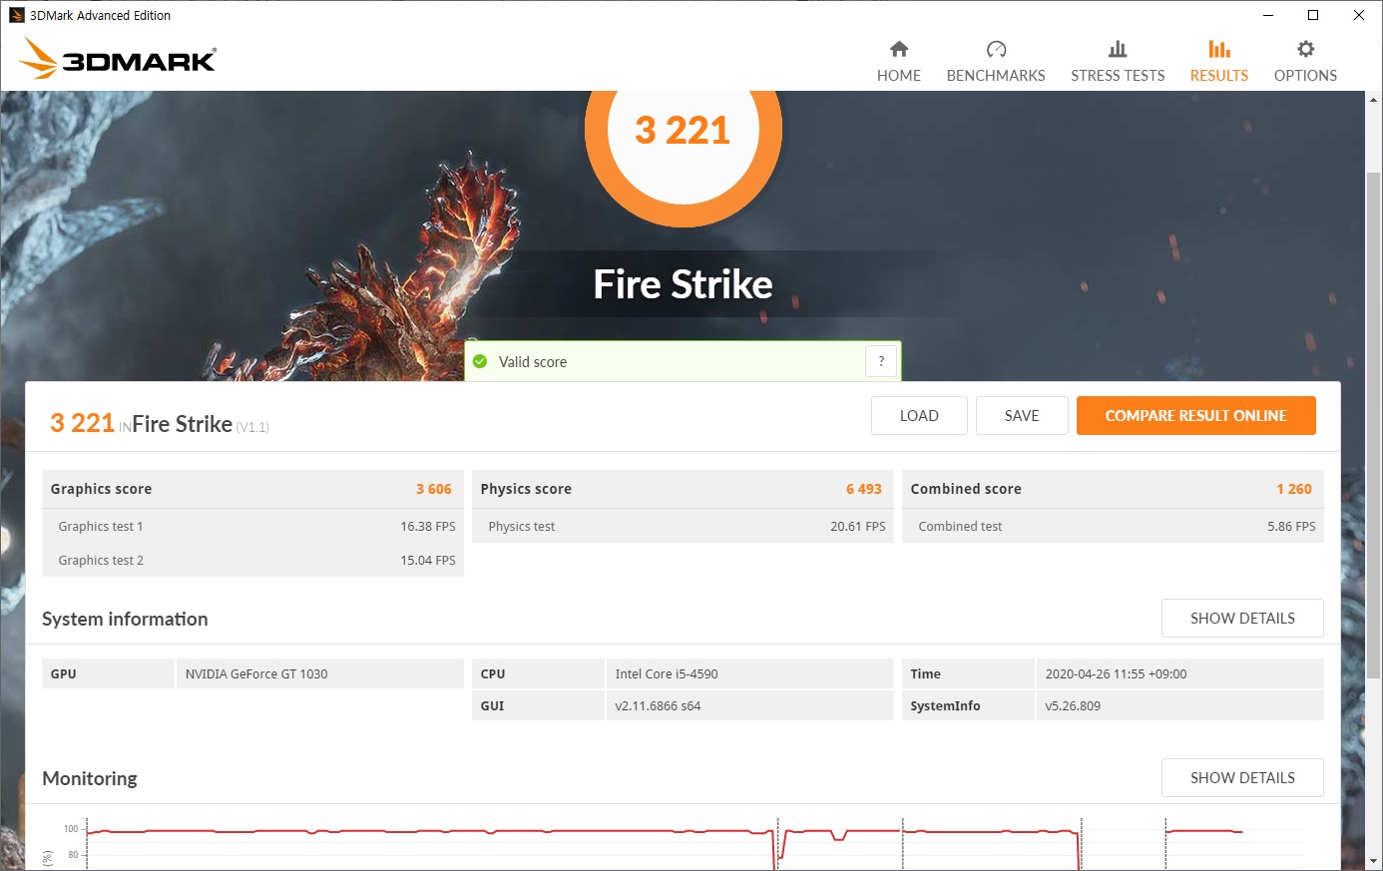1383x871 pixels.
Task: Click COMPARE RESULT ONLINE
Action: [1195, 416]
